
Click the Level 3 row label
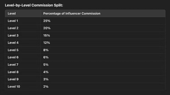coord(13,36)
